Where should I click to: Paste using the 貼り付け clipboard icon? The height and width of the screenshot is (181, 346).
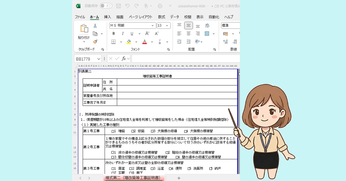click(84, 28)
